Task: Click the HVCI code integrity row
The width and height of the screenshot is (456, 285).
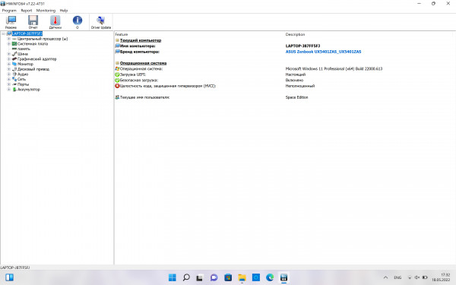Action: coord(168,86)
